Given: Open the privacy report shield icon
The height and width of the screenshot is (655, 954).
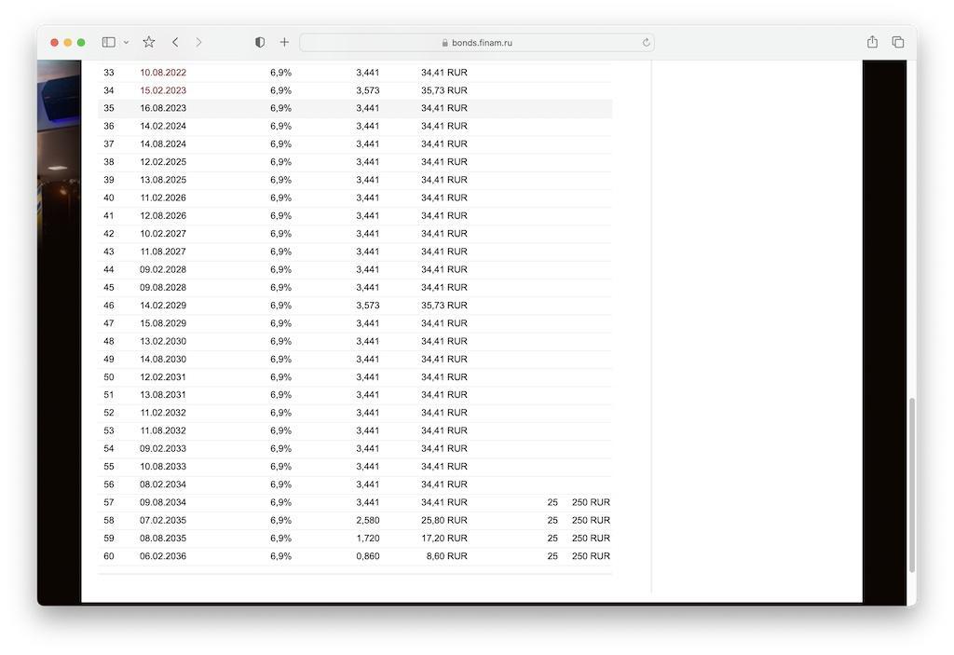Looking at the screenshot, I should tap(260, 42).
